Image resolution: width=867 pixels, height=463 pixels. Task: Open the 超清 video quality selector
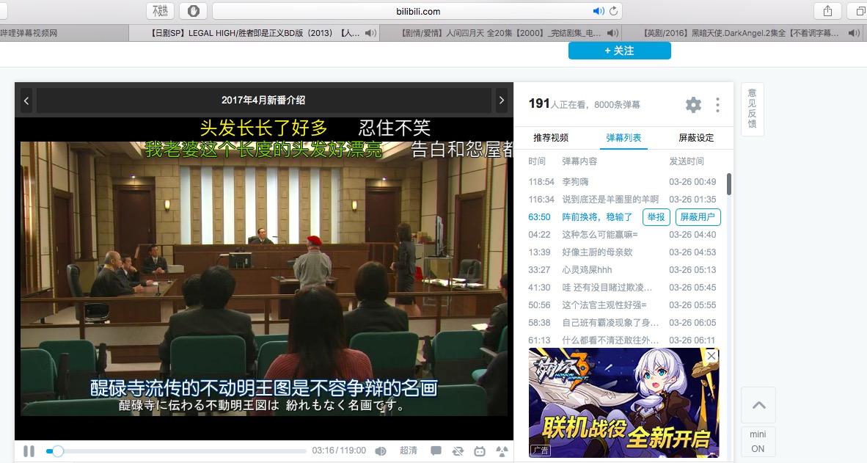(x=409, y=451)
